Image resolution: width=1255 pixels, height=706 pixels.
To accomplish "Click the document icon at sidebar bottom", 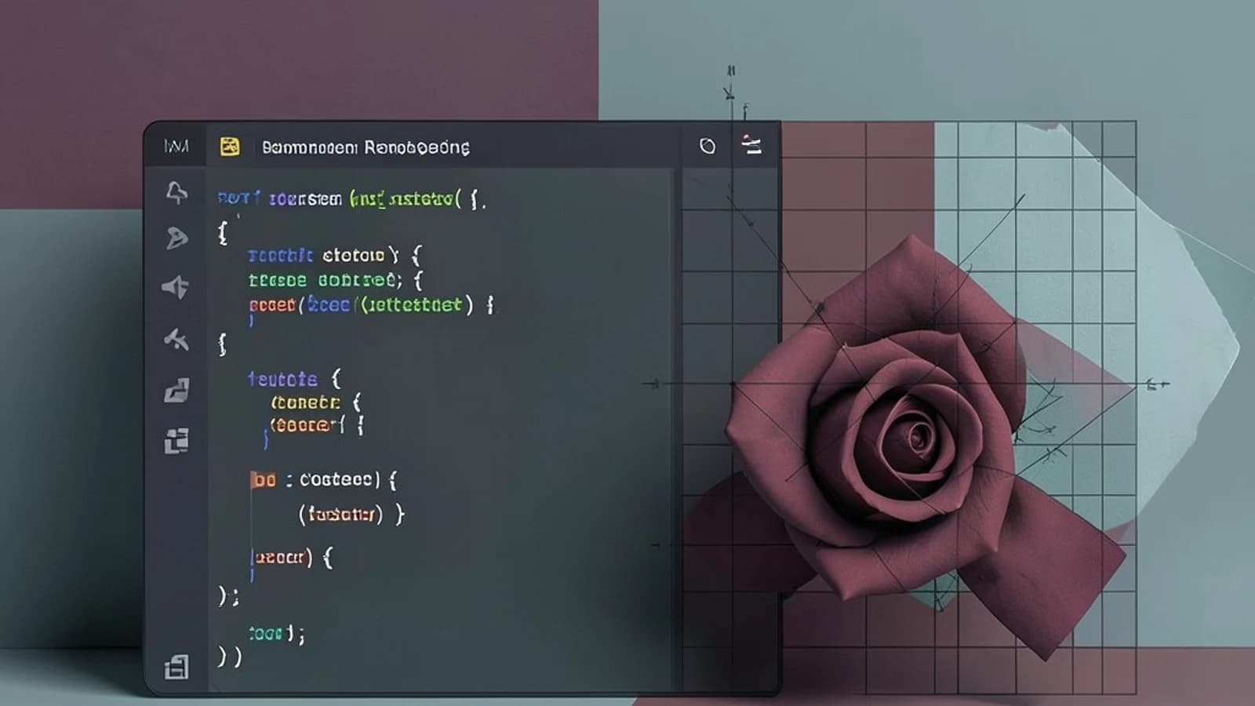I will pyautogui.click(x=176, y=667).
